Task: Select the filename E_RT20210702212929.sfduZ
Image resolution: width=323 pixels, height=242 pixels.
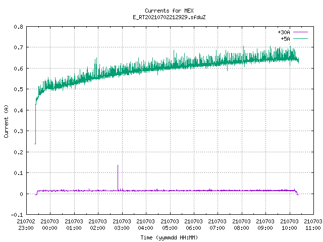Action: tap(169, 17)
